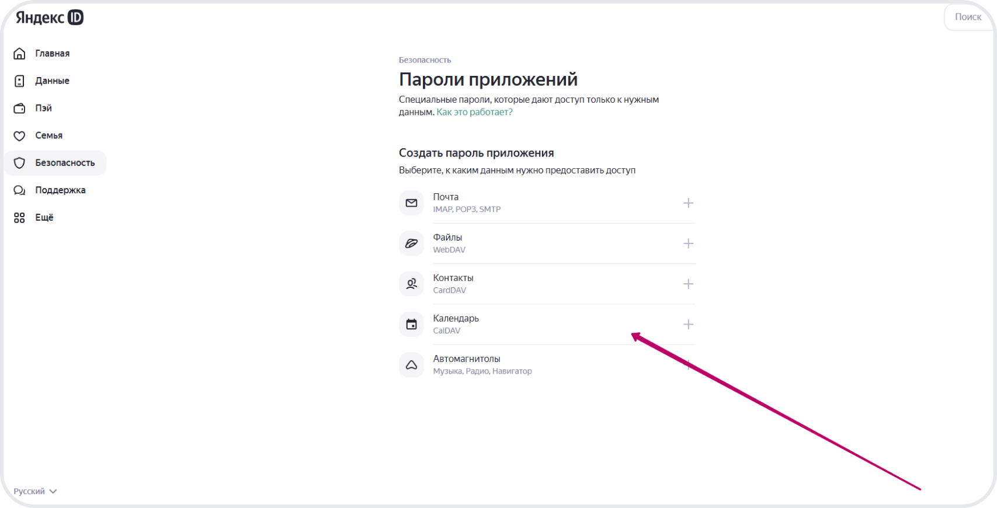Click the envelope icon for Почта

coord(411,203)
